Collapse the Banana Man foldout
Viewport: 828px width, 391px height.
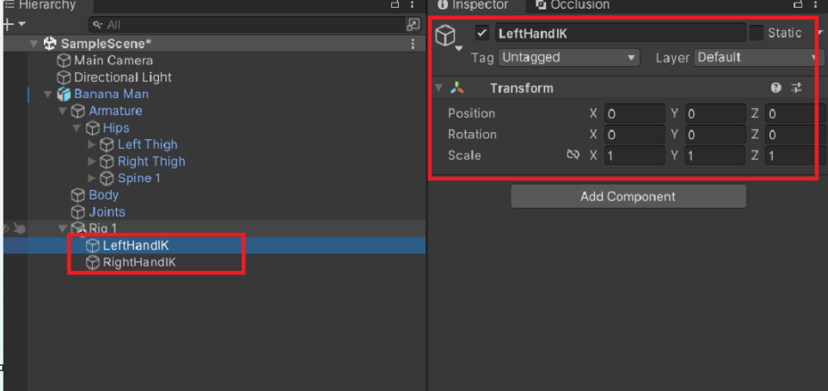[x=49, y=95]
